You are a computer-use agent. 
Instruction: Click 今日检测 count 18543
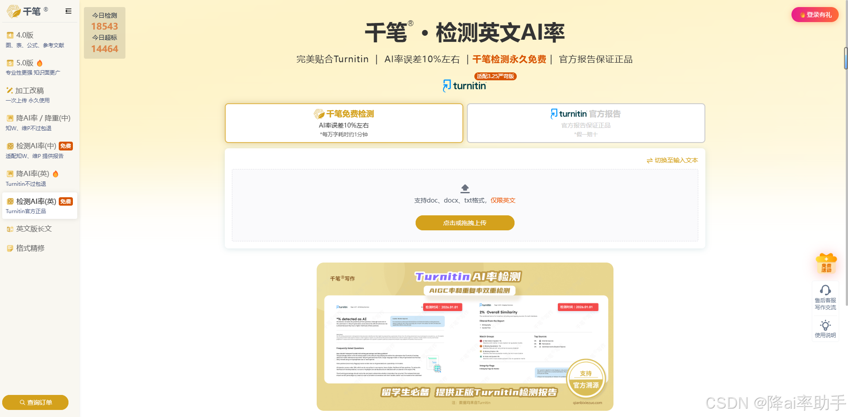tap(105, 26)
